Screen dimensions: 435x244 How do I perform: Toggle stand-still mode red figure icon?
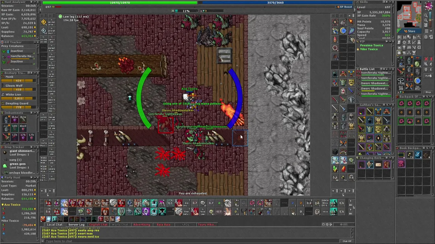click(x=431, y=59)
